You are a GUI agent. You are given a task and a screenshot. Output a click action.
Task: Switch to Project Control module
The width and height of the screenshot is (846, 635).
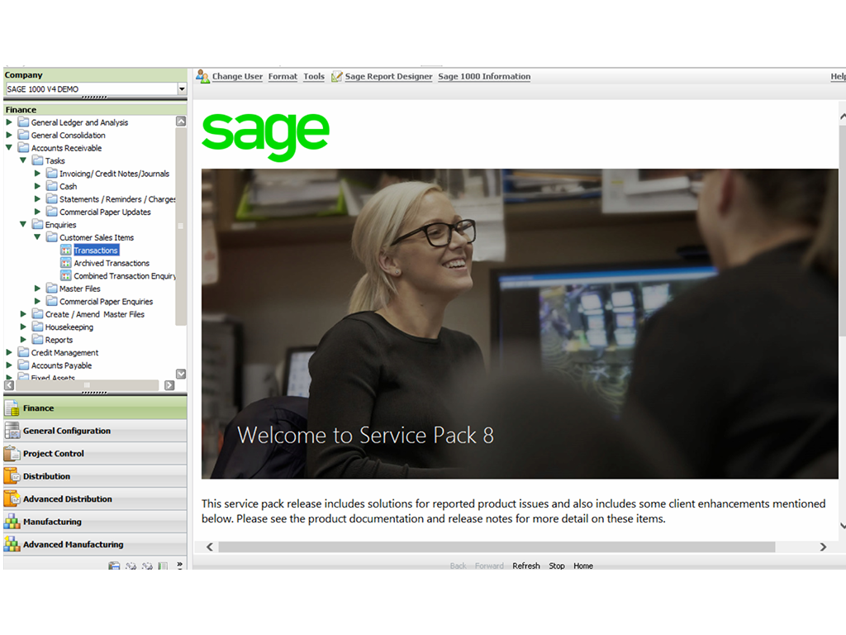pos(95,454)
